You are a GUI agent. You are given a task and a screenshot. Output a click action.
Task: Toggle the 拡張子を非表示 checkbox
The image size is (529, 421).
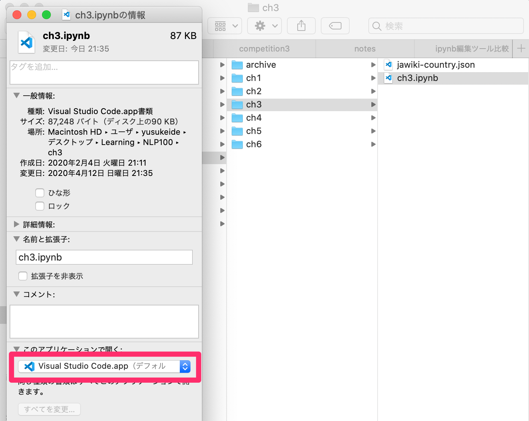[22, 276]
